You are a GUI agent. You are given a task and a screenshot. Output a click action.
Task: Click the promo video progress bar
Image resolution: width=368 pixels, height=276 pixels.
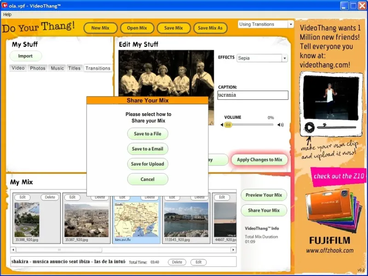(337, 127)
